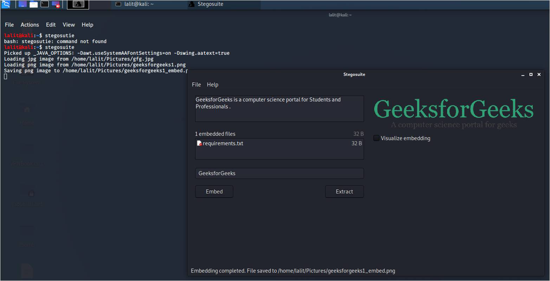Click the Extract button

(344, 192)
